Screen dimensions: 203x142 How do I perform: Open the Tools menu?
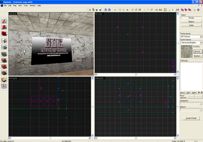(x=26, y=5)
